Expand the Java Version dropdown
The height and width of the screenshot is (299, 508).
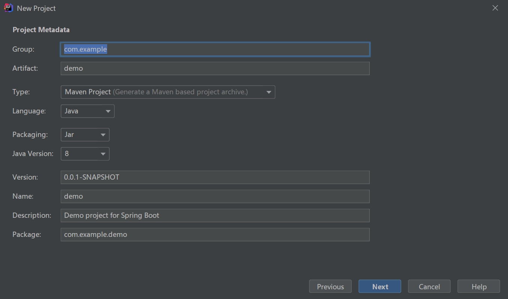click(x=85, y=154)
